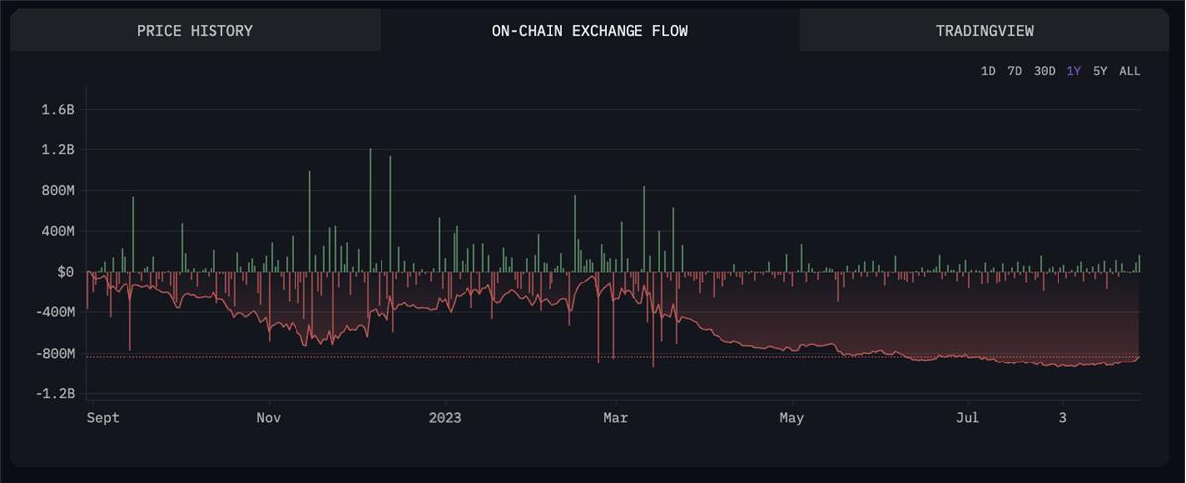Show ALL time range data
1186x483 pixels.
pos(1129,71)
